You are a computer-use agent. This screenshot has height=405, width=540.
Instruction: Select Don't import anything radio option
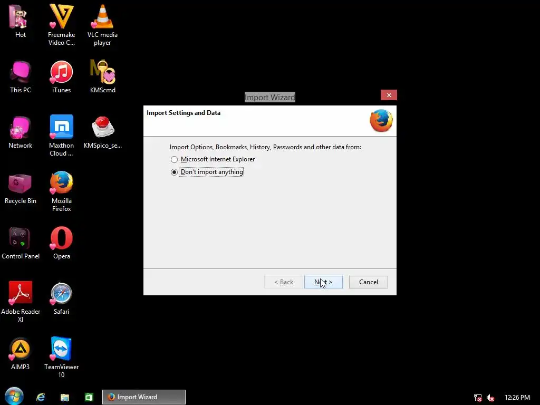coord(174,172)
